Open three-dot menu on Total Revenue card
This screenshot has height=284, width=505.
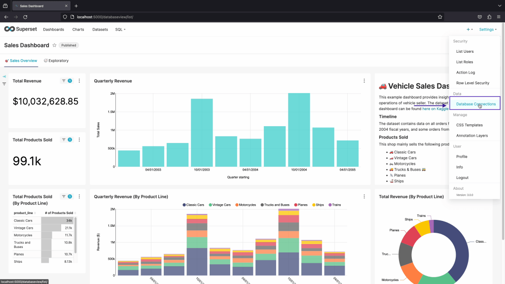pyautogui.click(x=79, y=81)
